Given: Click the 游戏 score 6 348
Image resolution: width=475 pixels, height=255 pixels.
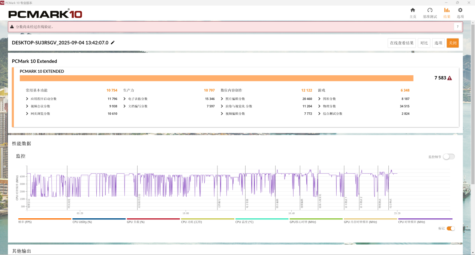Looking at the screenshot, I should (405, 91).
